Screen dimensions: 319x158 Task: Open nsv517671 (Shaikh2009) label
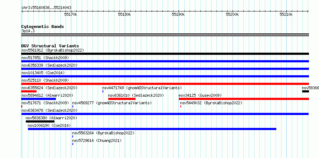pos(45,103)
